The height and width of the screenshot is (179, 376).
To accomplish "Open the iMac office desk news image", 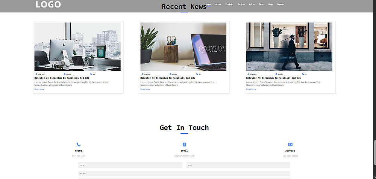I will [x=77, y=46].
